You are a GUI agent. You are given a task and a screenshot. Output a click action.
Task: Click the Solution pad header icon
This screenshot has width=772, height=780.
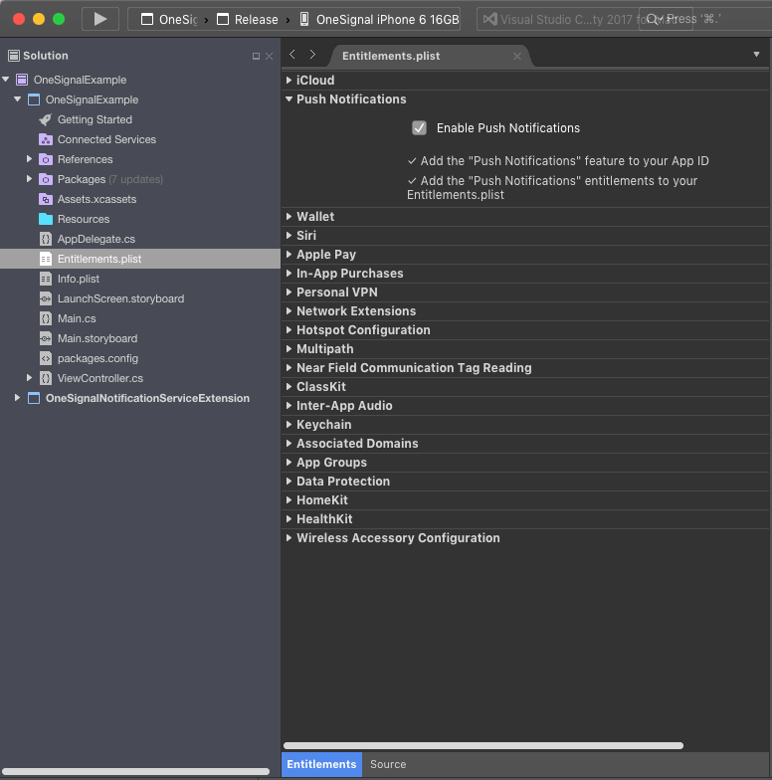coord(14,56)
